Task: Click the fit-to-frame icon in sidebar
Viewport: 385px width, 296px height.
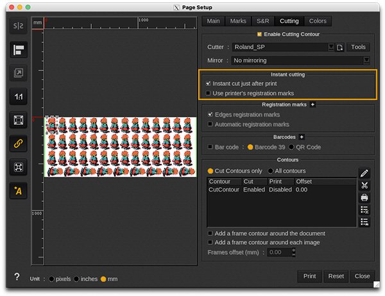Action: (x=19, y=120)
